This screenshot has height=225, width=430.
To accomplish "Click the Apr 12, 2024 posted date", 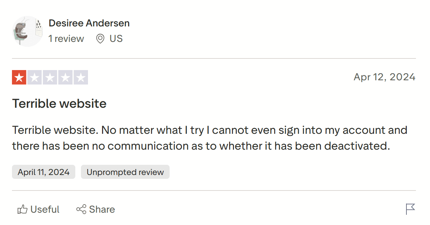I will (384, 77).
